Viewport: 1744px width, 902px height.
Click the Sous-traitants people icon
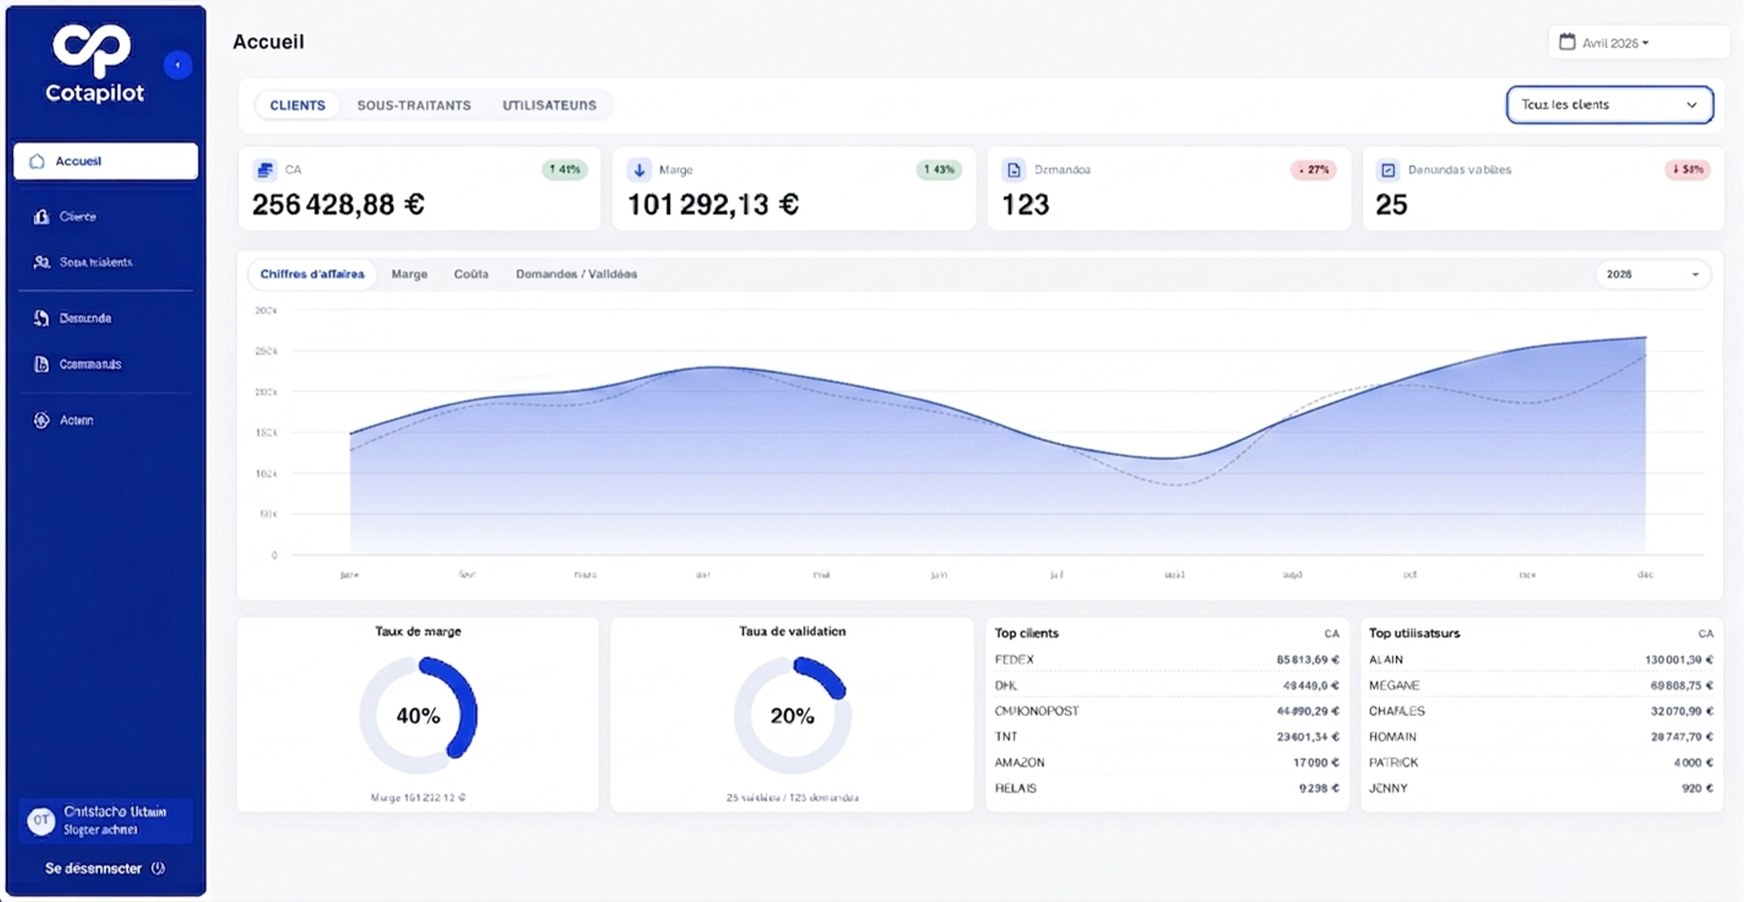tap(41, 262)
